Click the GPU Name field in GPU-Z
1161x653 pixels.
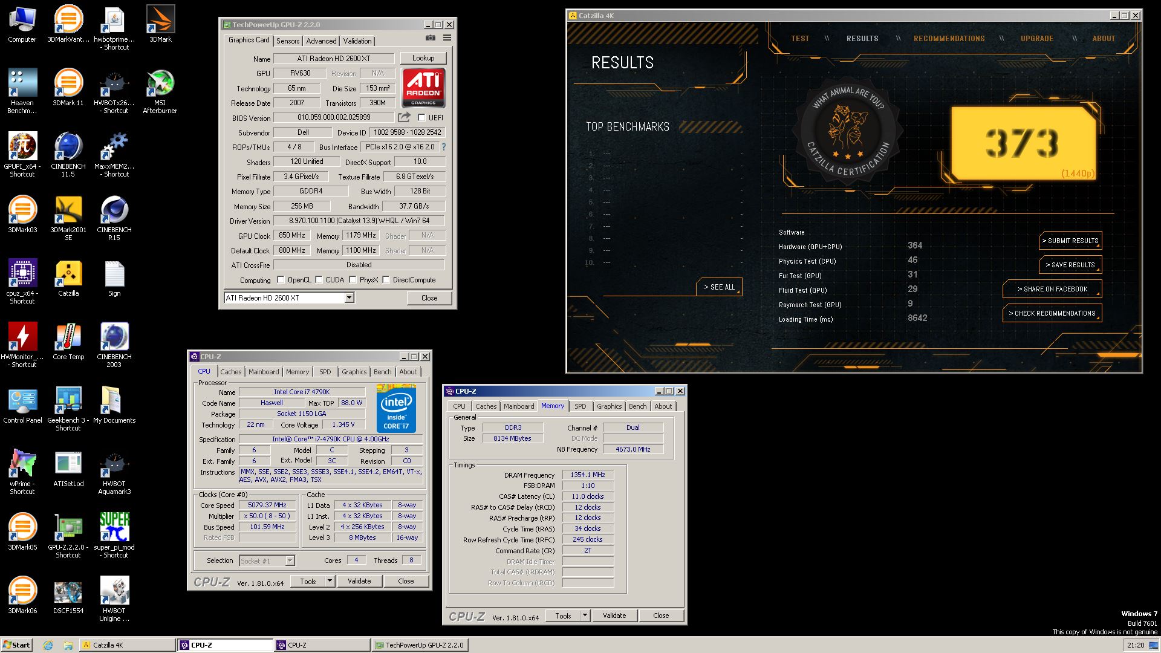(334, 59)
